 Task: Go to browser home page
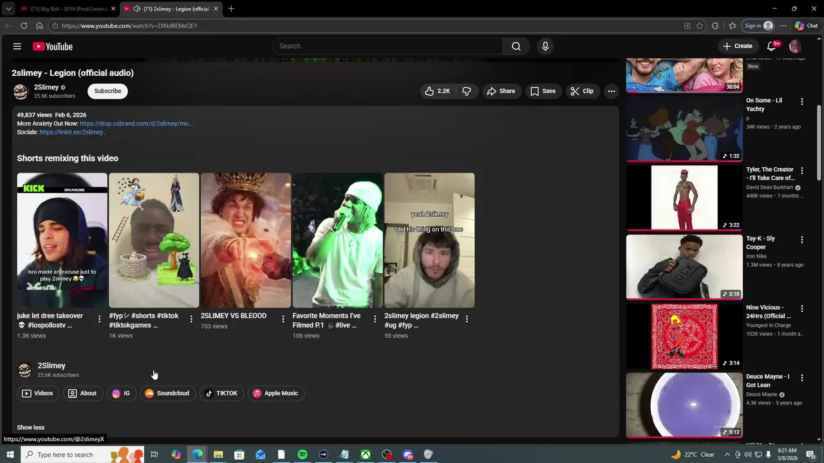tap(39, 26)
